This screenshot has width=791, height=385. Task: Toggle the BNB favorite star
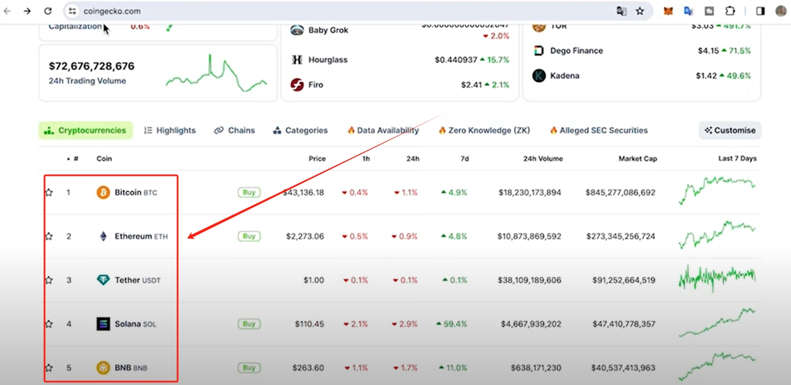48,368
